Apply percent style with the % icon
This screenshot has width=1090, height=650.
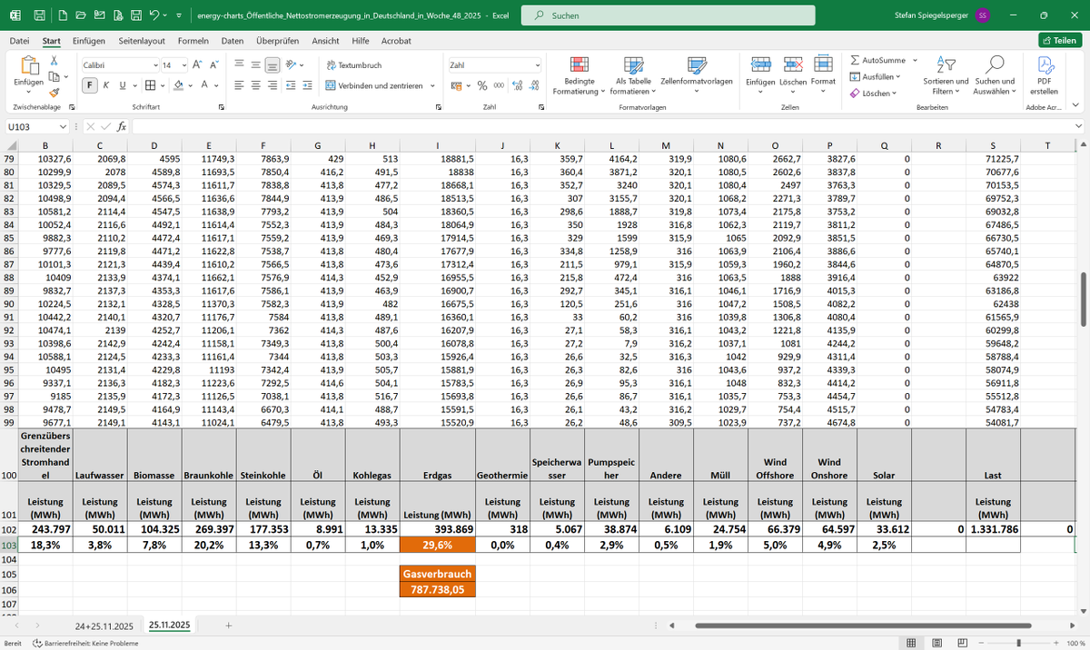tap(483, 85)
